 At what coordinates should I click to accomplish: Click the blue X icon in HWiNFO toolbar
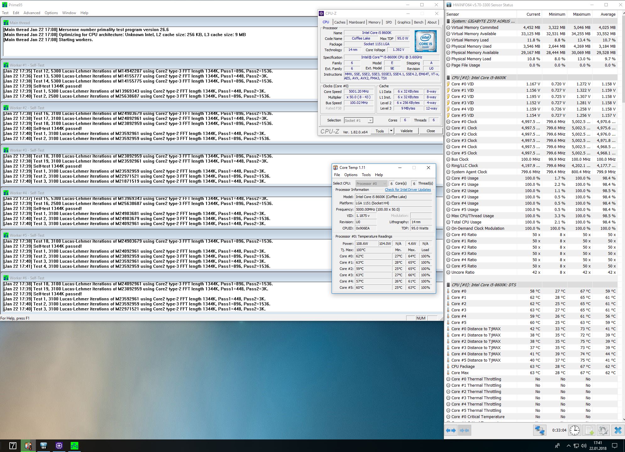pos(617,430)
